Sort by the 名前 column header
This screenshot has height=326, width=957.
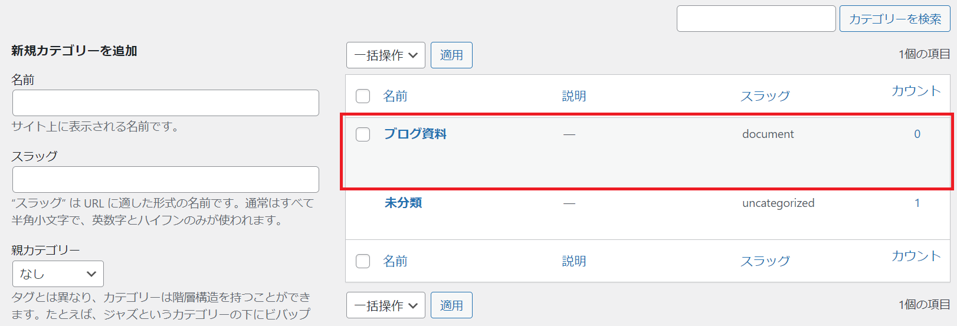tap(395, 96)
